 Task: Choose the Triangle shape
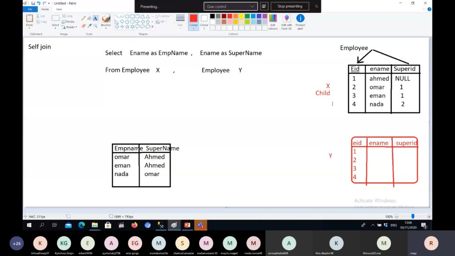[148, 16]
